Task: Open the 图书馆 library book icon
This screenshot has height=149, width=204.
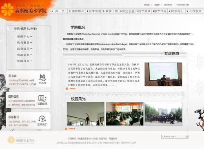Action: point(42,78)
